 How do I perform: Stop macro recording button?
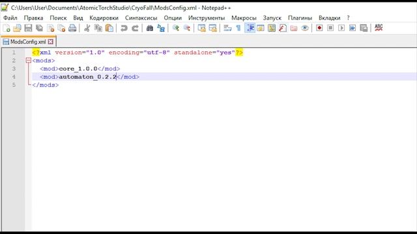(x=330, y=28)
